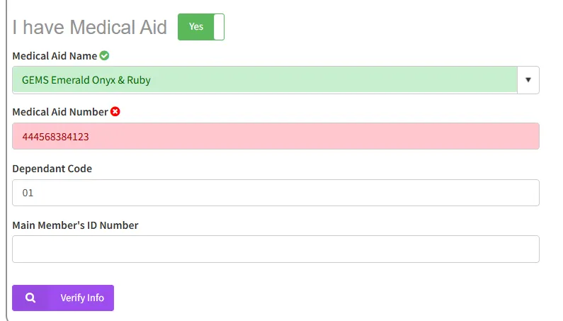The width and height of the screenshot is (563, 321).
Task: Click the white knob of the Yes switch
Action: coord(219,27)
